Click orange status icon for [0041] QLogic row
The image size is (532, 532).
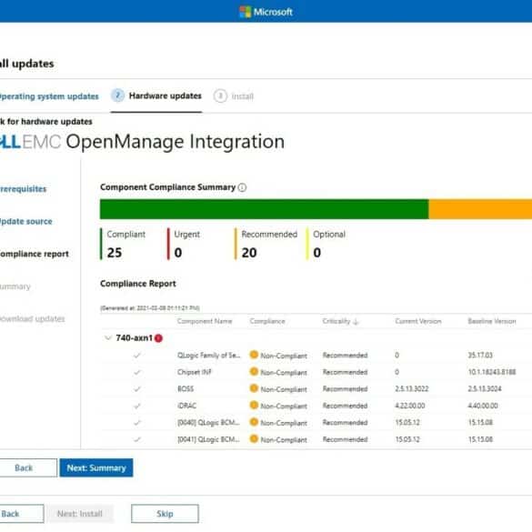pos(254,438)
